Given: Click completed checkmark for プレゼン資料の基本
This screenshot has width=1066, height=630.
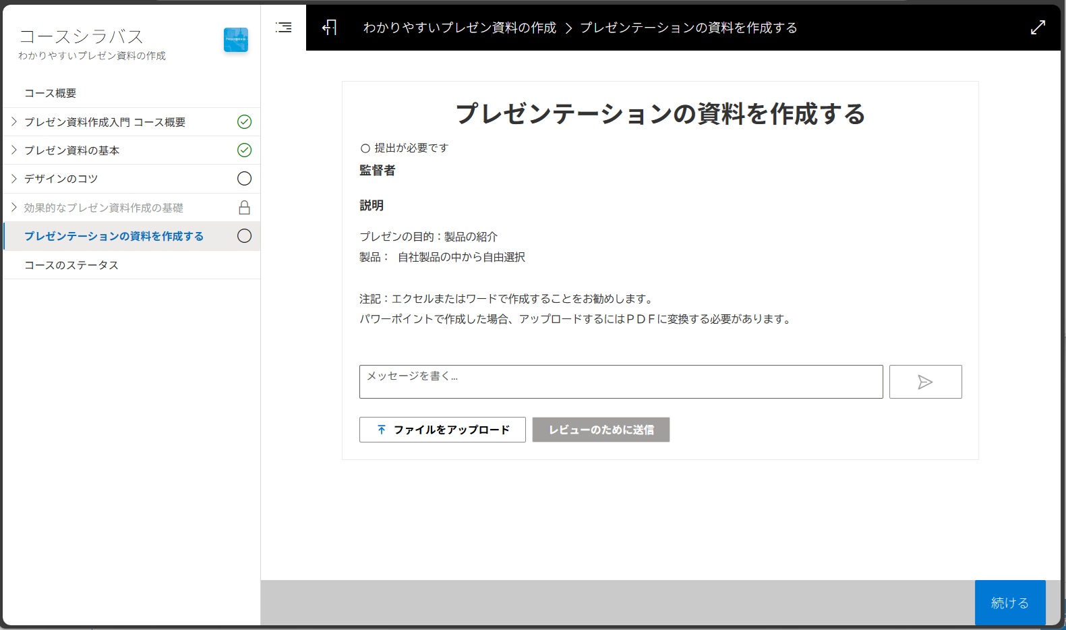Looking at the screenshot, I should [x=245, y=150].
